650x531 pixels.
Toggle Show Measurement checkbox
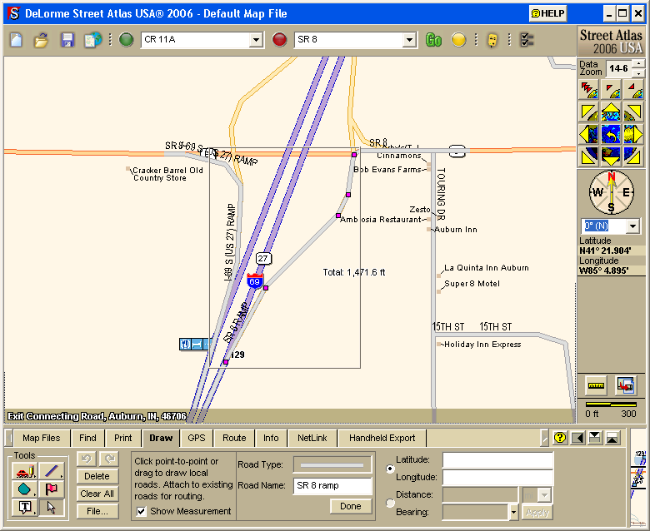tap(142, 511)
